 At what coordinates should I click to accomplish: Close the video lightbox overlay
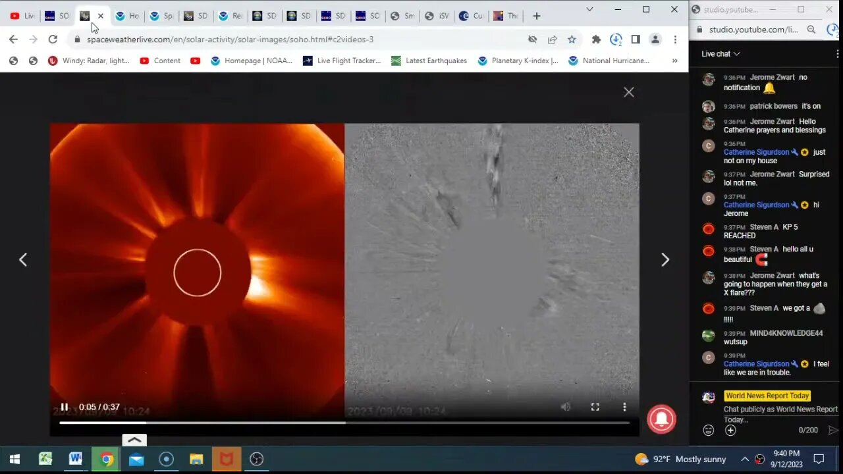pos(629,92)
